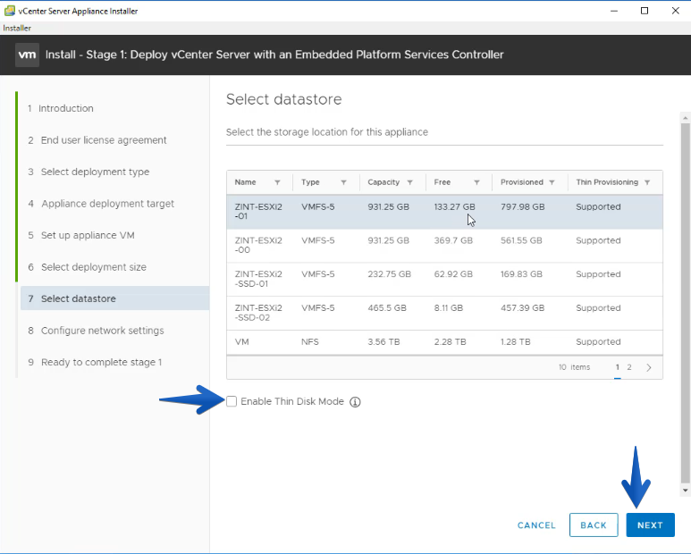Image resolution: width=691 pixels, height=554 pixels.
Task: Open Ready to complete stage 1 step
Action: click(x=95, y=362)
